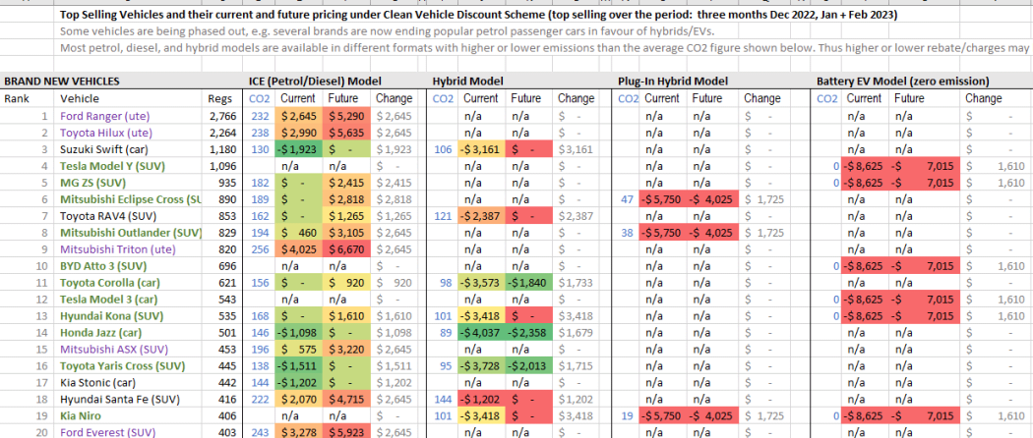
Task: Select the "Hyundai Santa Fe (SUV)" cell
Action: tap(129, 399)
